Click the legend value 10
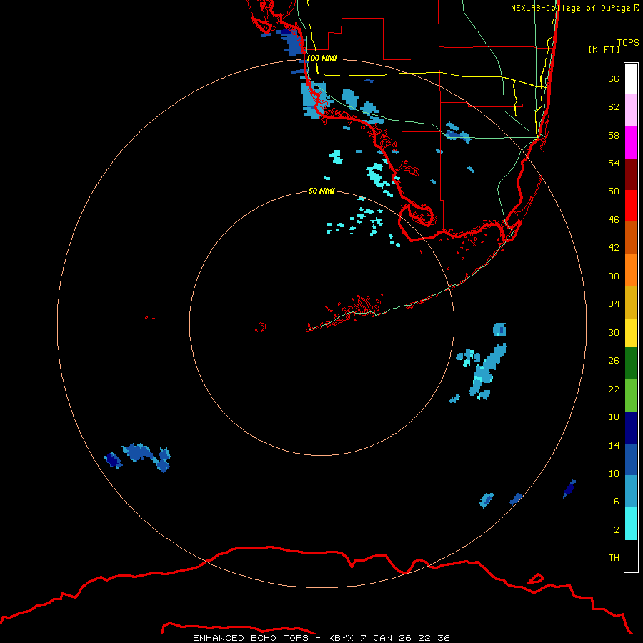This screenshot has width=643, height=643. coord(614,473)
